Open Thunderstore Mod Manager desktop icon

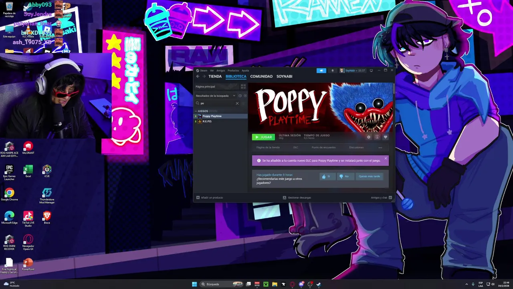[x=47, y=196]
